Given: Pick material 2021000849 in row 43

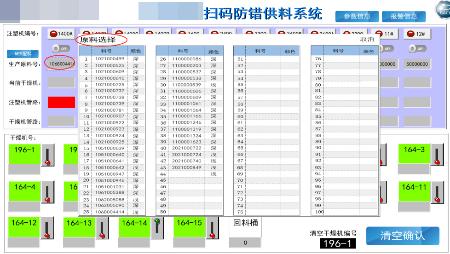Looking at the screenshot, I should [x=186, y=167].
